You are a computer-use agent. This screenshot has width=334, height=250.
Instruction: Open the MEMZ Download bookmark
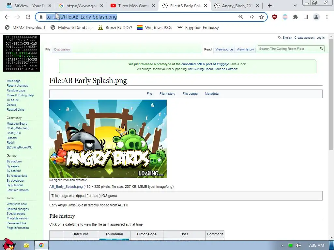click(x=25, y=28)
